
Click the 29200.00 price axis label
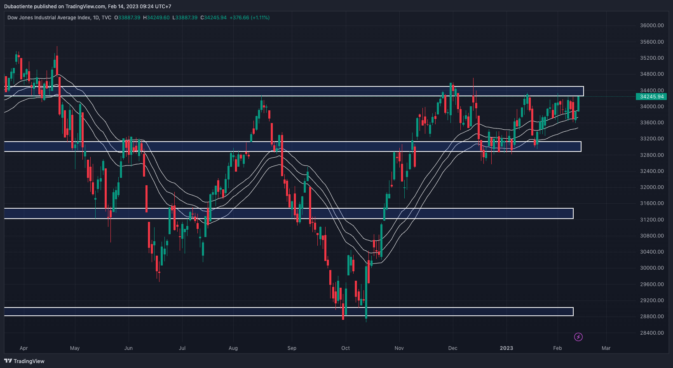tap(652, 300)
